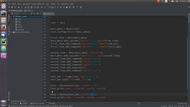Open Firefox from the Ubuntu launcher
The width and height of the screenshot is (190, 107).
(4, 28)
